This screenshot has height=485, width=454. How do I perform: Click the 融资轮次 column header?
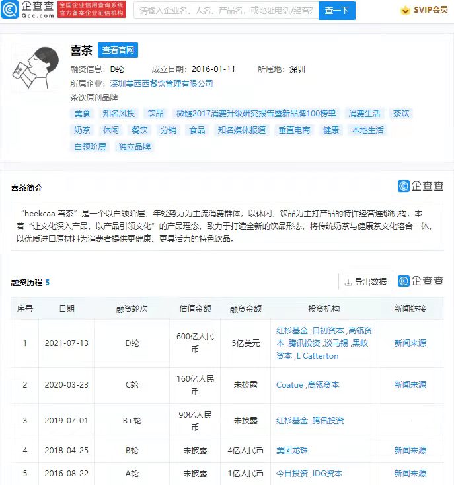[x=132, y=309]
